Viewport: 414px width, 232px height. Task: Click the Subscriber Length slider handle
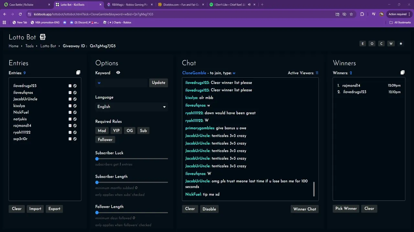[x=97, y=182]
